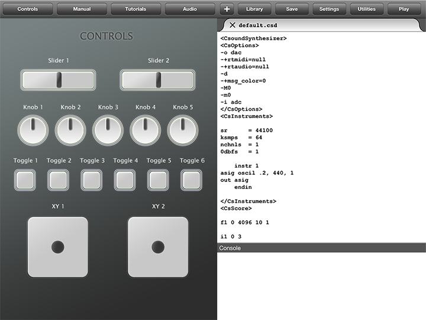
Task: Click the Knob 1 dial
Action: [x=33, y=130]
